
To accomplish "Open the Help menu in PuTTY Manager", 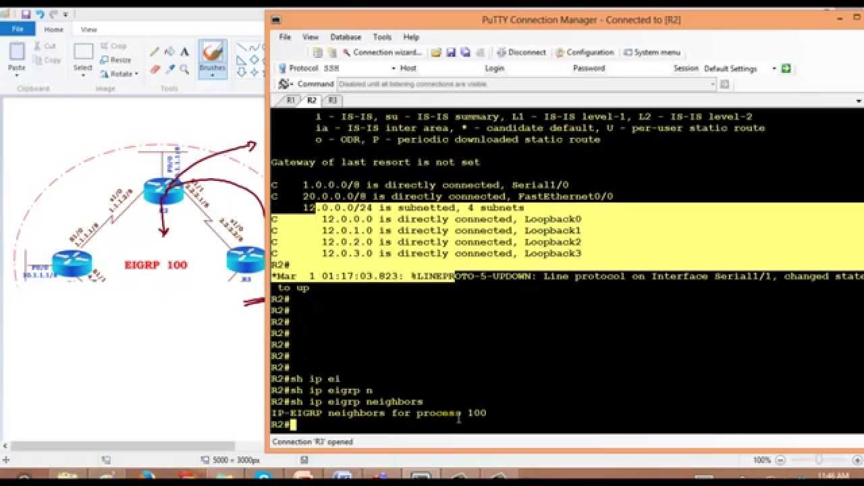I will (x=411, y=37).
